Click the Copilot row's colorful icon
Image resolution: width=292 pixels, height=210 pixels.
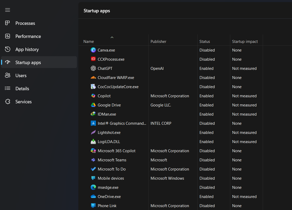pyautogui.click(x=93, y=96)
